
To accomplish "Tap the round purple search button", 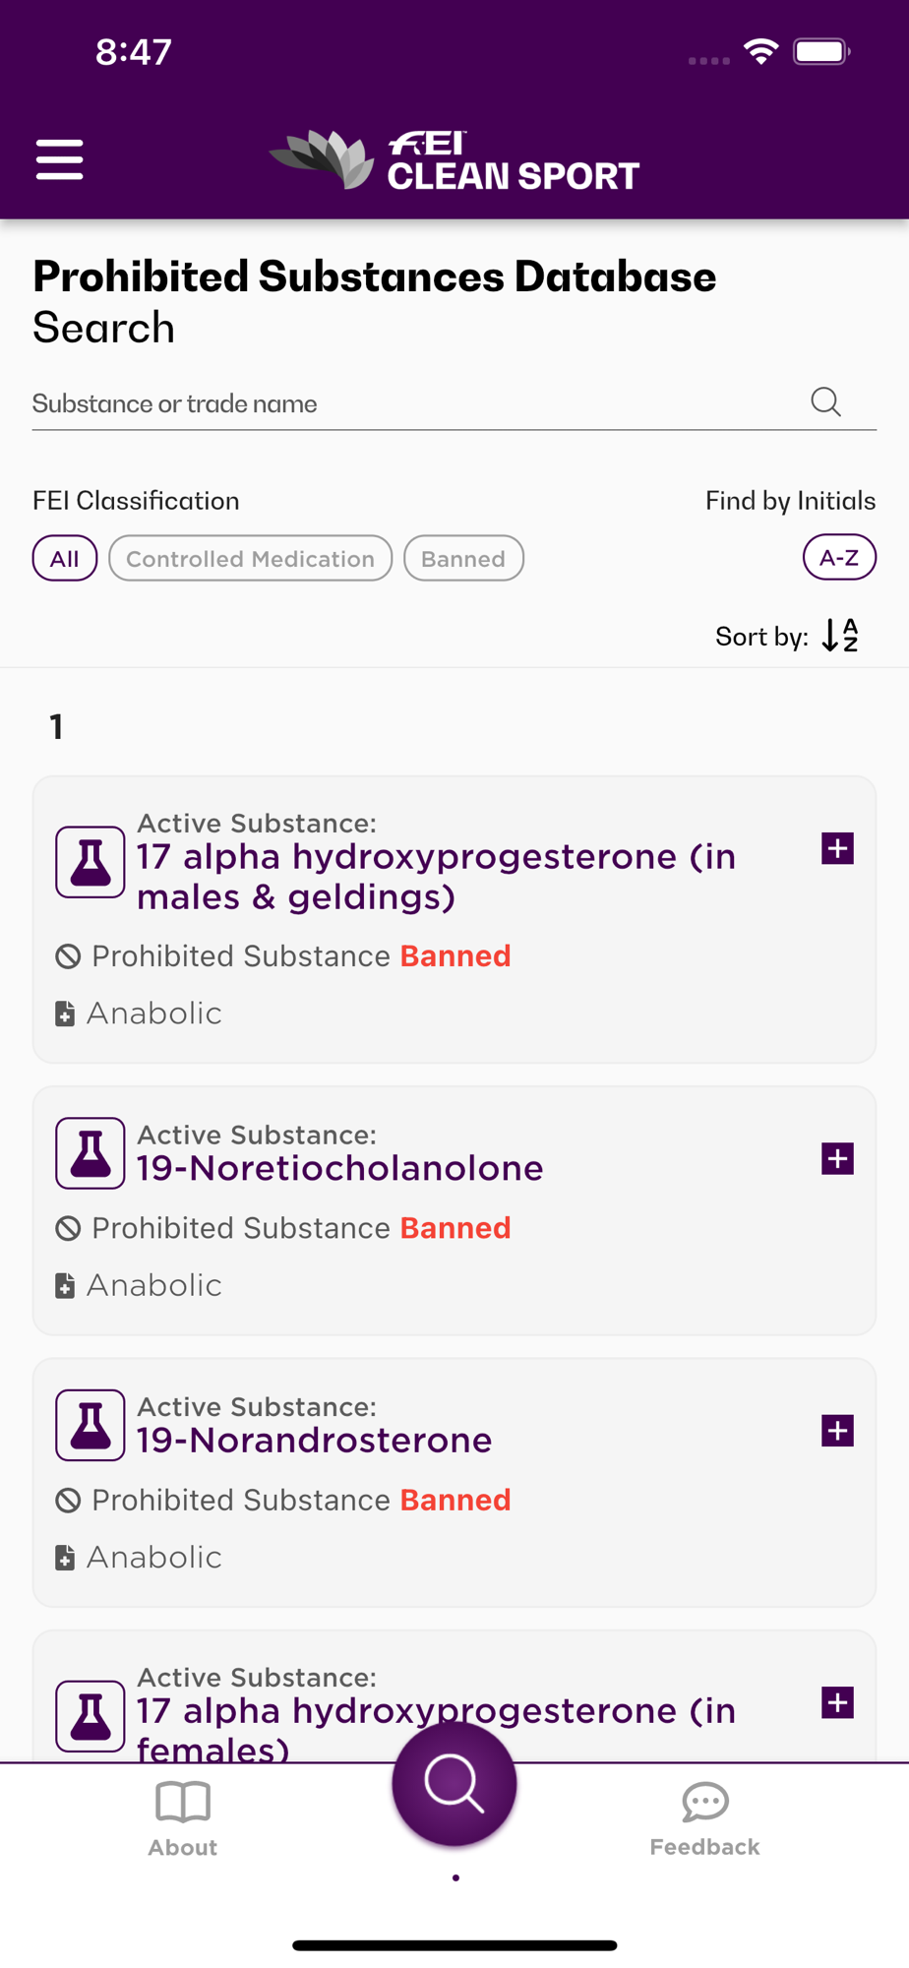I will pyautogui.click(x=454, y=1783).
